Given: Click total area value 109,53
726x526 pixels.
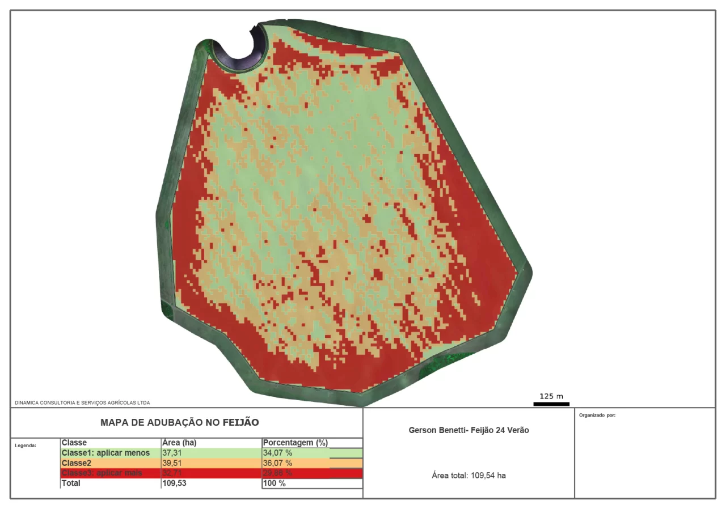Looking at the screenshot, I should click(x=174, y=483).
